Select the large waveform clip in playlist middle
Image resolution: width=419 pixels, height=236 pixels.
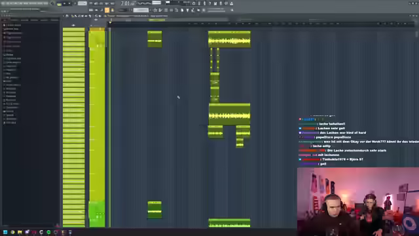click(x=229, y=114)
